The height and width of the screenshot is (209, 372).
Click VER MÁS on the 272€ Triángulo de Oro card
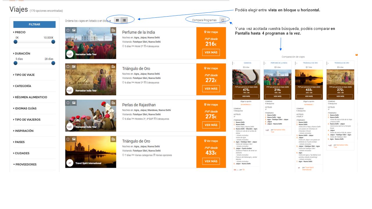[211, 89]
